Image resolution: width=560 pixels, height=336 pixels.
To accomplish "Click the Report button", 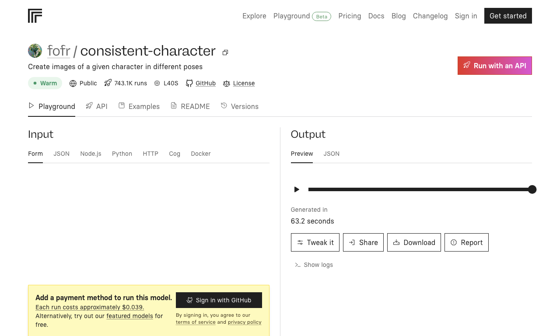I will (x=466, y=242).
